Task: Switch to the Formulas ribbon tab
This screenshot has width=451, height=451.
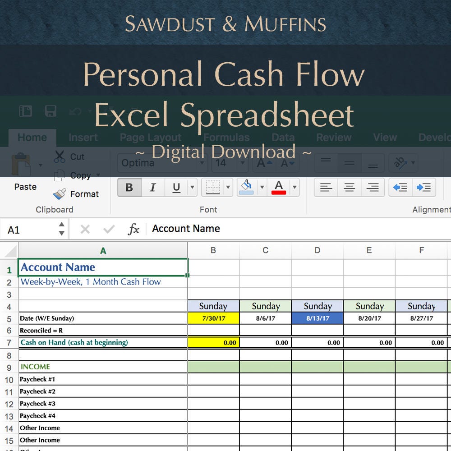Action: 227,138
